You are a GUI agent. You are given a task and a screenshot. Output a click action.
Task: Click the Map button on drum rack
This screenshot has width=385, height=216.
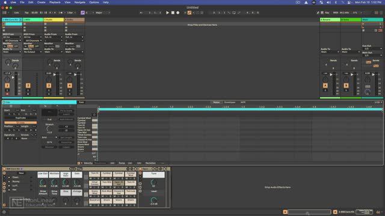pos(79,169)
